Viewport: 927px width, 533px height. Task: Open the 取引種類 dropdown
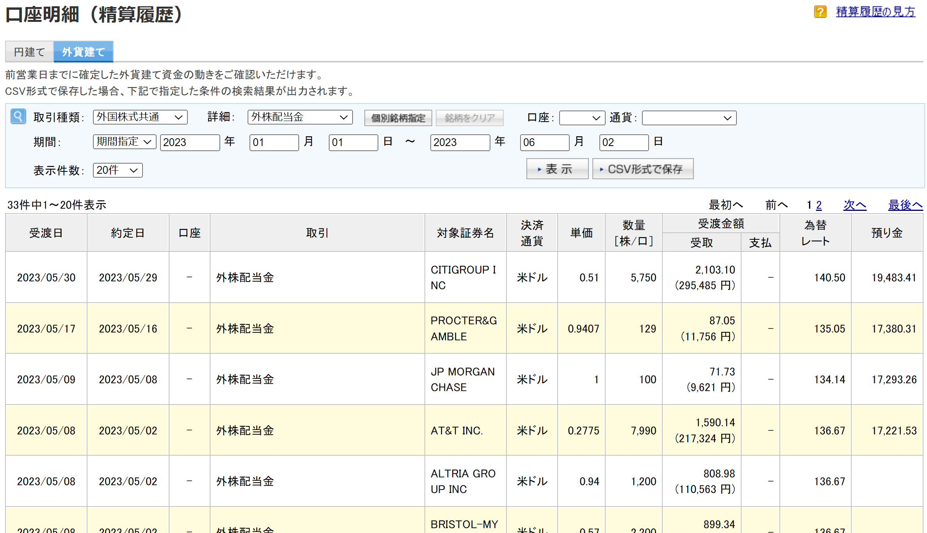(140, 117)
